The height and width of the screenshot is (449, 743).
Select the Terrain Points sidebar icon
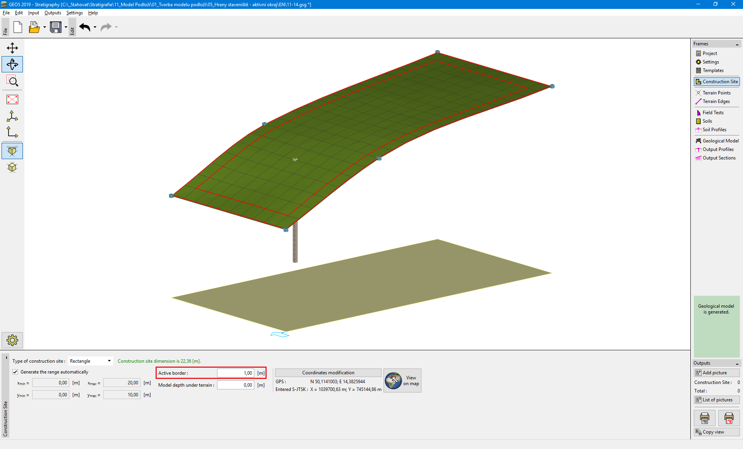tap(716, 93)
